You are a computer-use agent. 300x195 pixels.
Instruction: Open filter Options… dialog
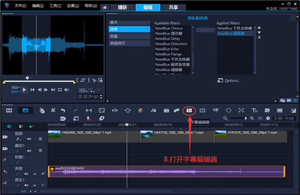click(x=232, y=81)
